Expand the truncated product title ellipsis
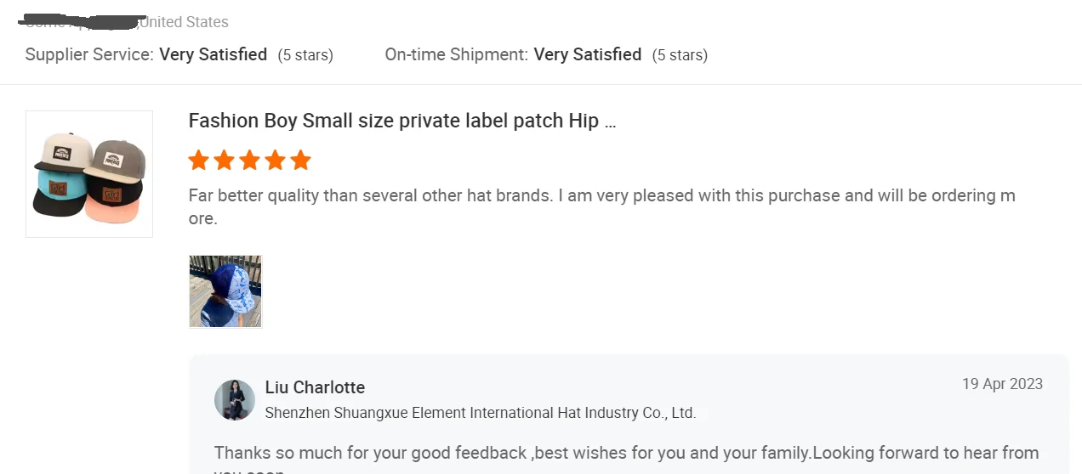Viewport: 1082px width, 474px height. 610,121
